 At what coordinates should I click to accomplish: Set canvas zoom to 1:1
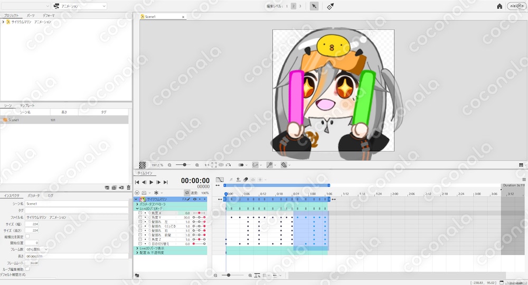206,165
